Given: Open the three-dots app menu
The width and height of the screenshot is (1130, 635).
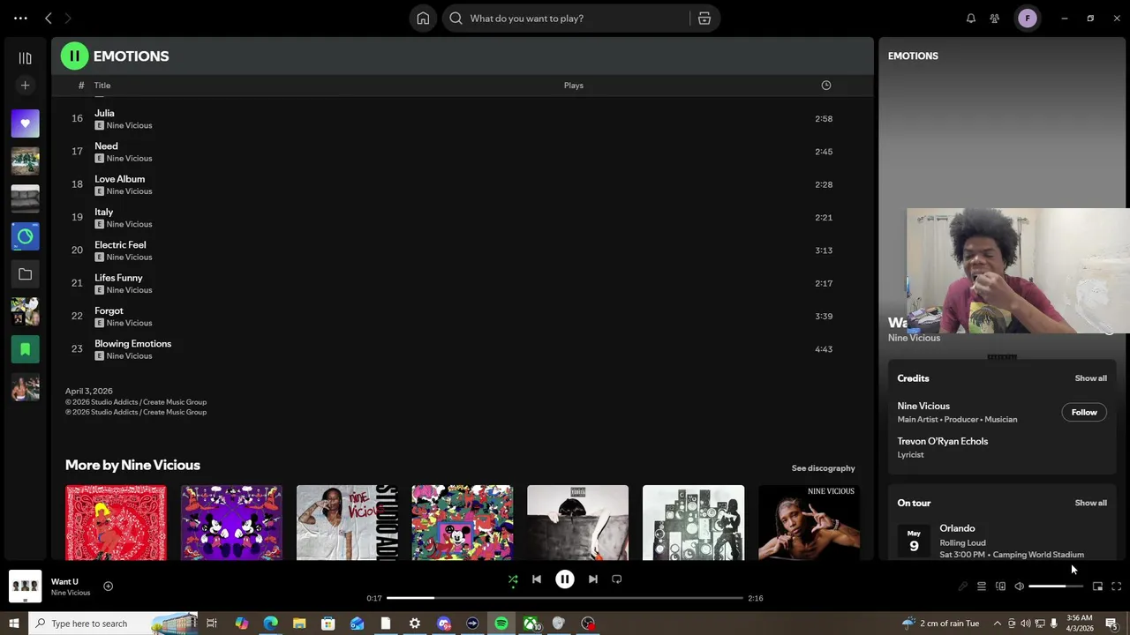Looking at the screenshot, I should (x=20, y=19).
